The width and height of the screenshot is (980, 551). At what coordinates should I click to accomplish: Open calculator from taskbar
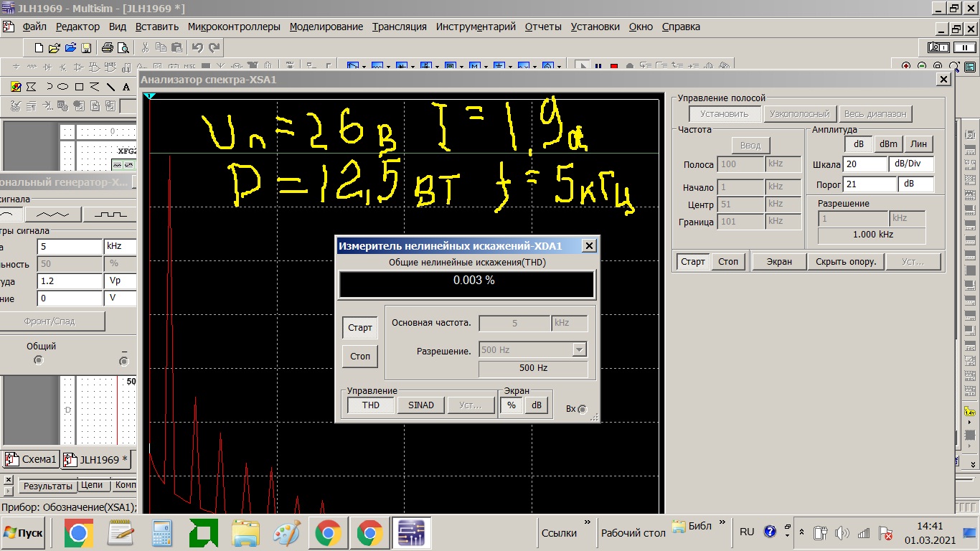pos(162,533)
